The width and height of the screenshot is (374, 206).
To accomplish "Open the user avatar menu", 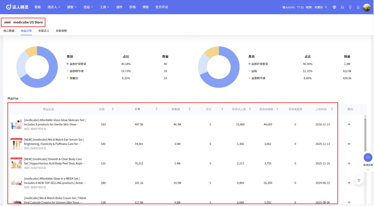I will pyautogui.click(x=367, y=7).
